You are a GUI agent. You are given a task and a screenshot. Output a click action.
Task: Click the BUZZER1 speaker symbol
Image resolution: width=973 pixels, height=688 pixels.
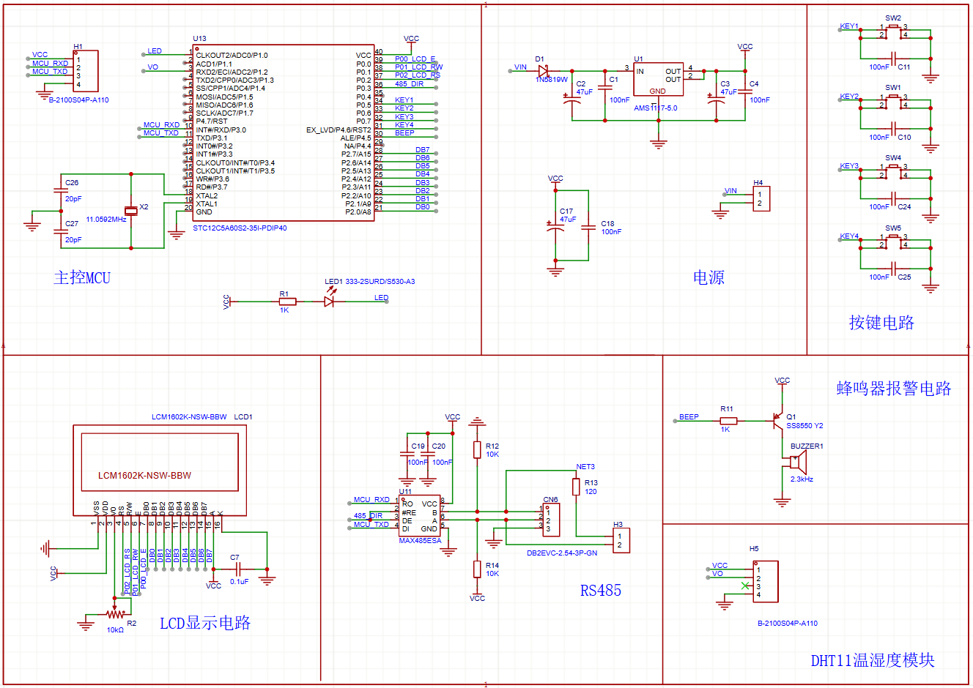(x=798, y=463)
